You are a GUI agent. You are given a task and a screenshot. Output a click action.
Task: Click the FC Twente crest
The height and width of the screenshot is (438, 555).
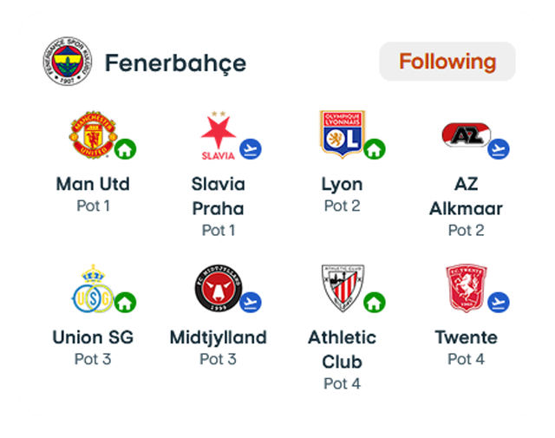click(467, 288)
